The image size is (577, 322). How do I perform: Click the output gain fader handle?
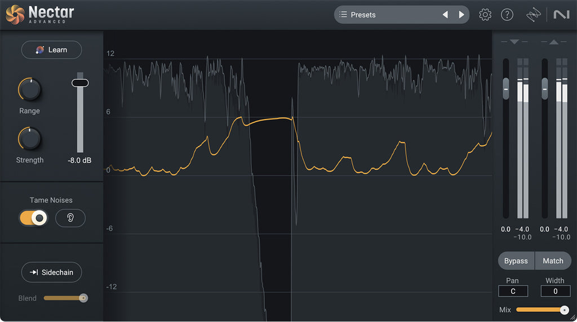click(x=545, y=89)
